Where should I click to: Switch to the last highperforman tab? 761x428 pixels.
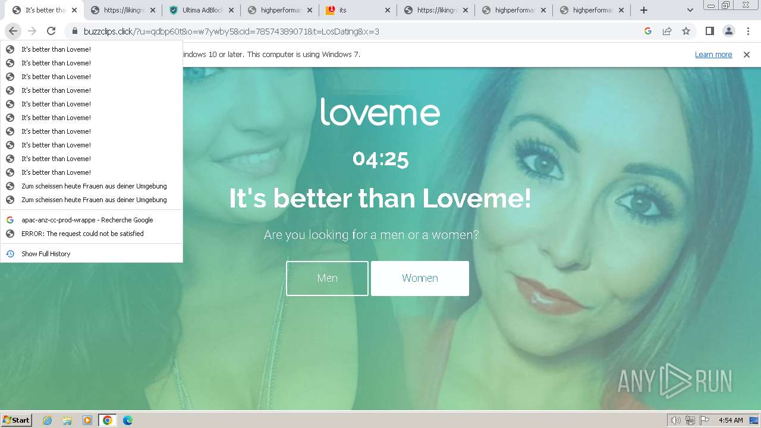pos(592,10)
